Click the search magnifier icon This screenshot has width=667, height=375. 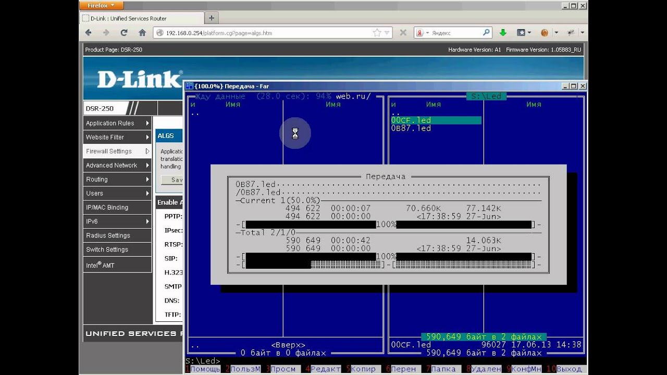pos(487,32)
